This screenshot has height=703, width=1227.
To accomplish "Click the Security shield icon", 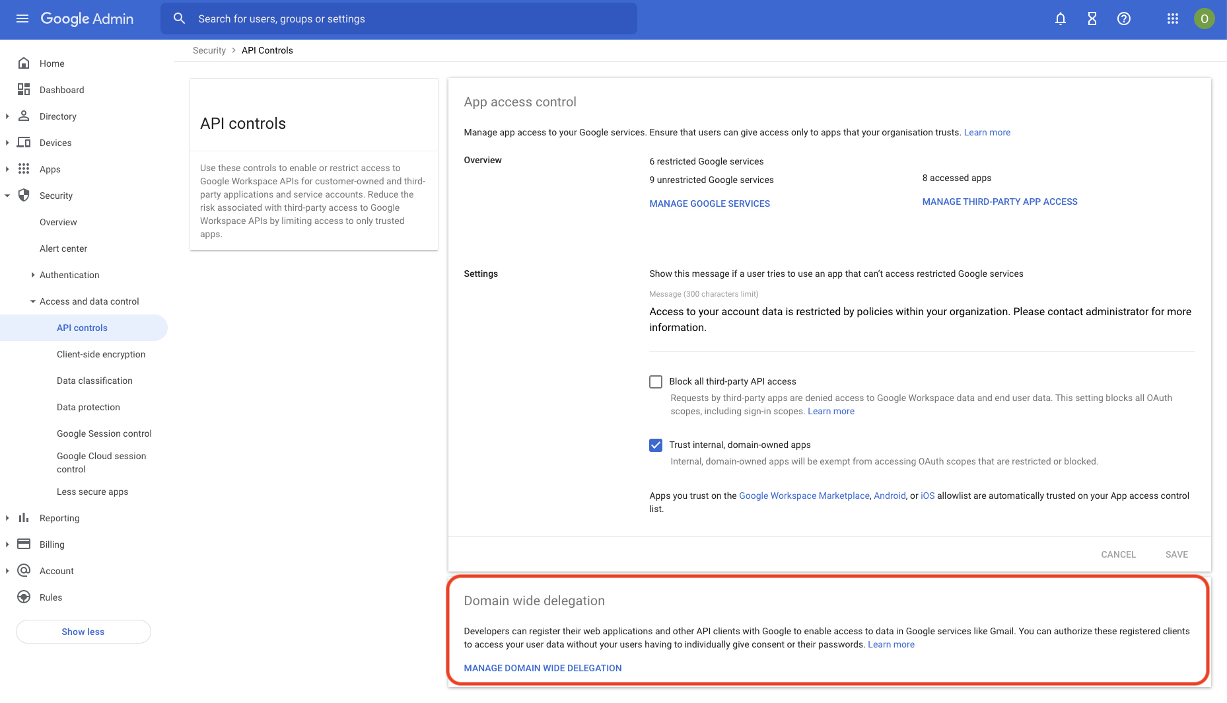I will 24,195.
